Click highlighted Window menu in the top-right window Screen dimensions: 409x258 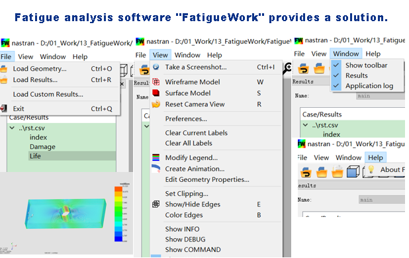click(x=346, y=54)
